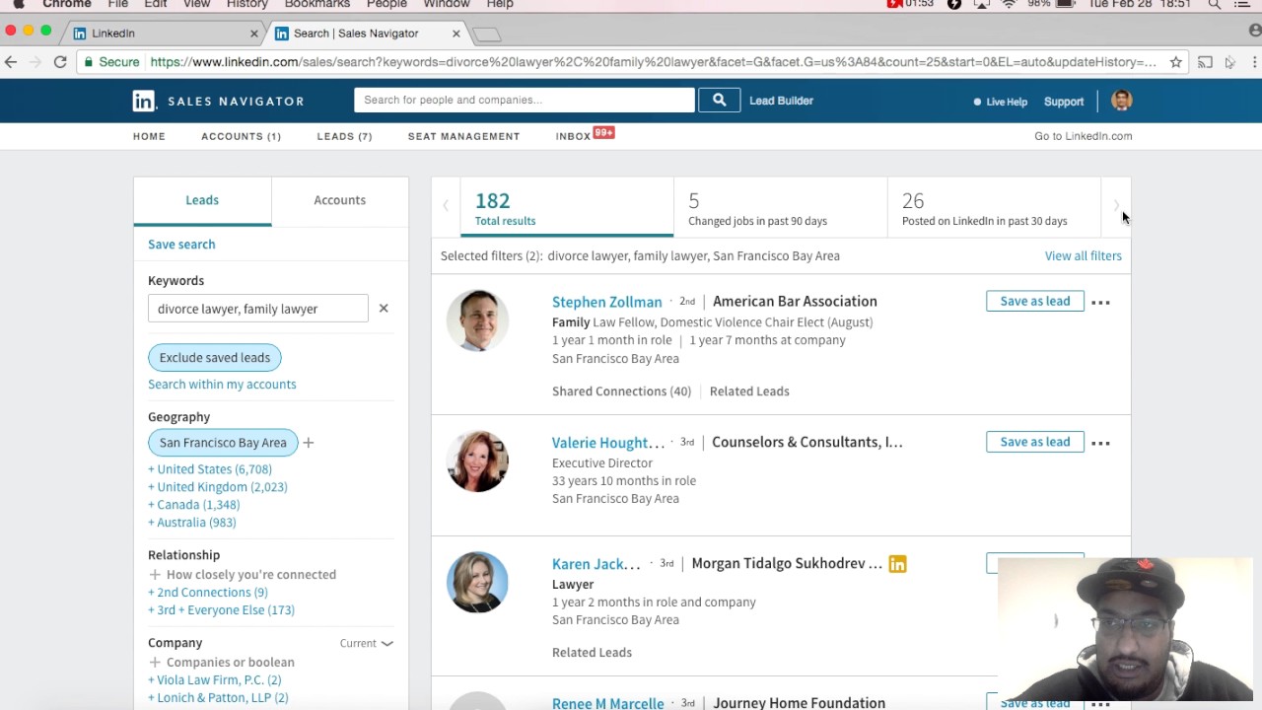Open more options for Stephen Zollman

tap(1100, 302)
